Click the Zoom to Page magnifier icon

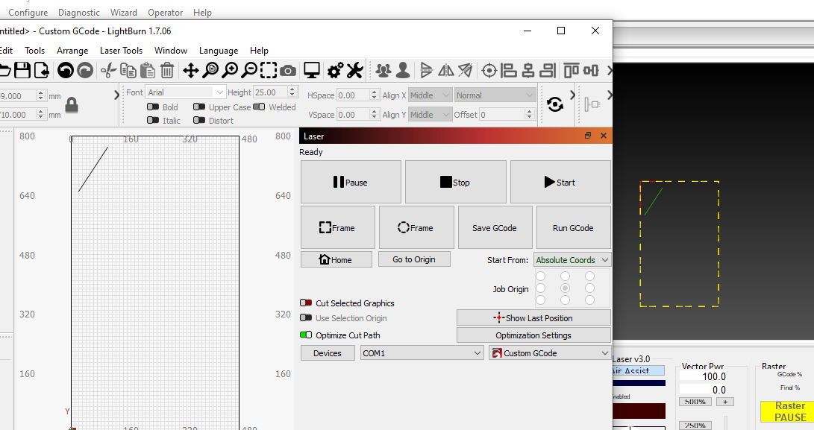(x=210, y=70)
